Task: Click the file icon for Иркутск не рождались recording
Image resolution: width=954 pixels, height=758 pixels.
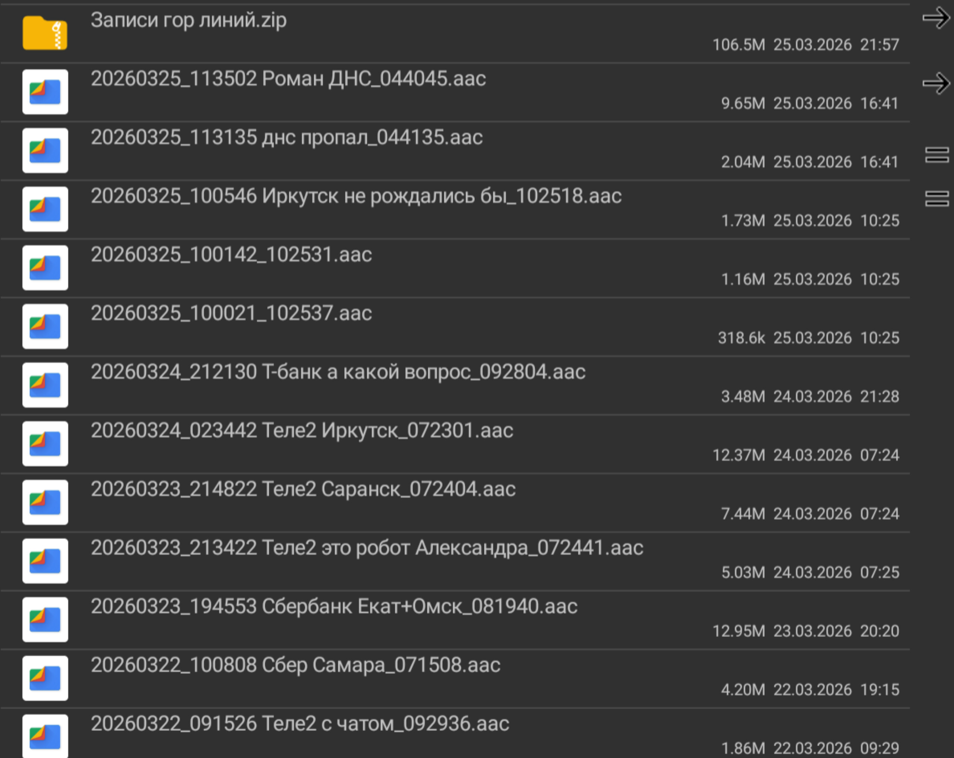Action: pyautogui.click(x=45, y=209)
